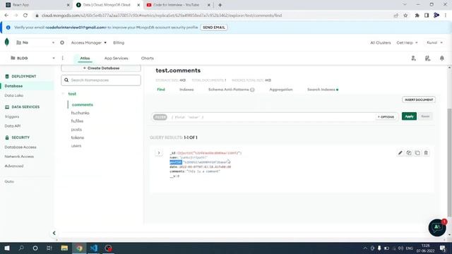Open the Schema Anti-Patterns tab
This screenshot has height=254, width=452.
click(x=228, y=90)
